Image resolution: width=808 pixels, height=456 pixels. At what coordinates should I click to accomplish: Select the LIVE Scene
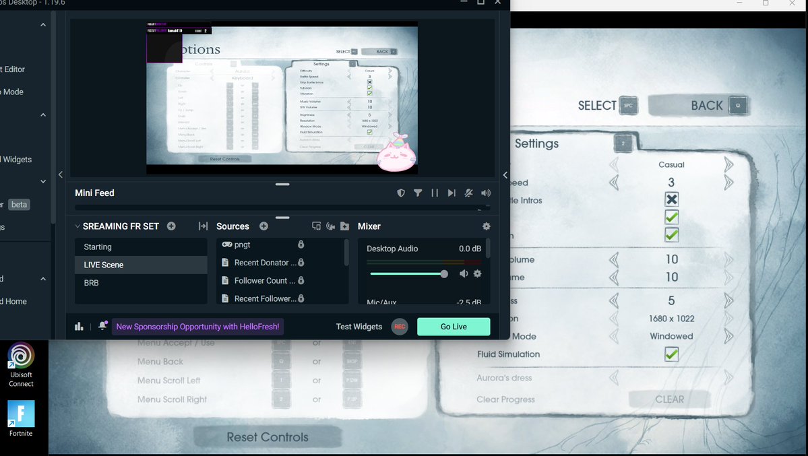141,265
